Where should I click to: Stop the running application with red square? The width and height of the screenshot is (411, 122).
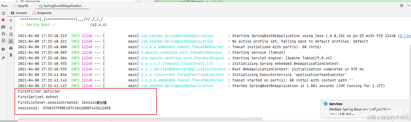pos(3,20)
